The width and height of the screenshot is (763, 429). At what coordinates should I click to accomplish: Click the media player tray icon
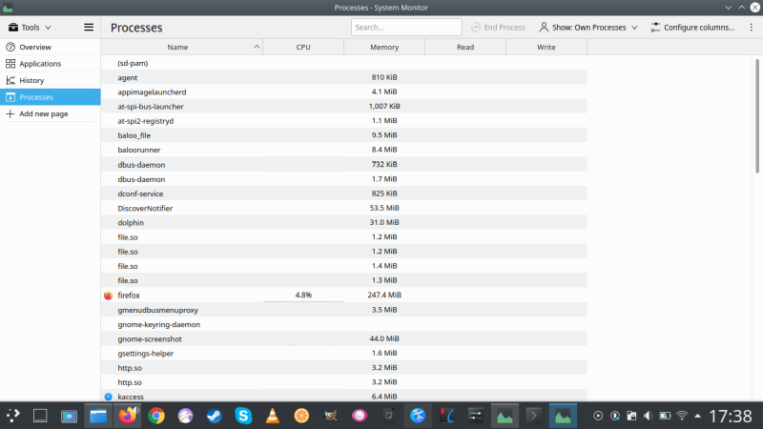(x=598, y=416)
